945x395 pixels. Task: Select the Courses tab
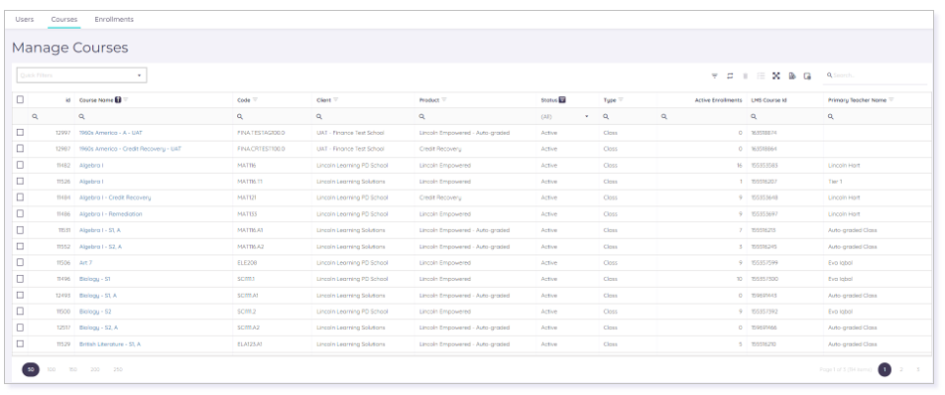(63, 19)
